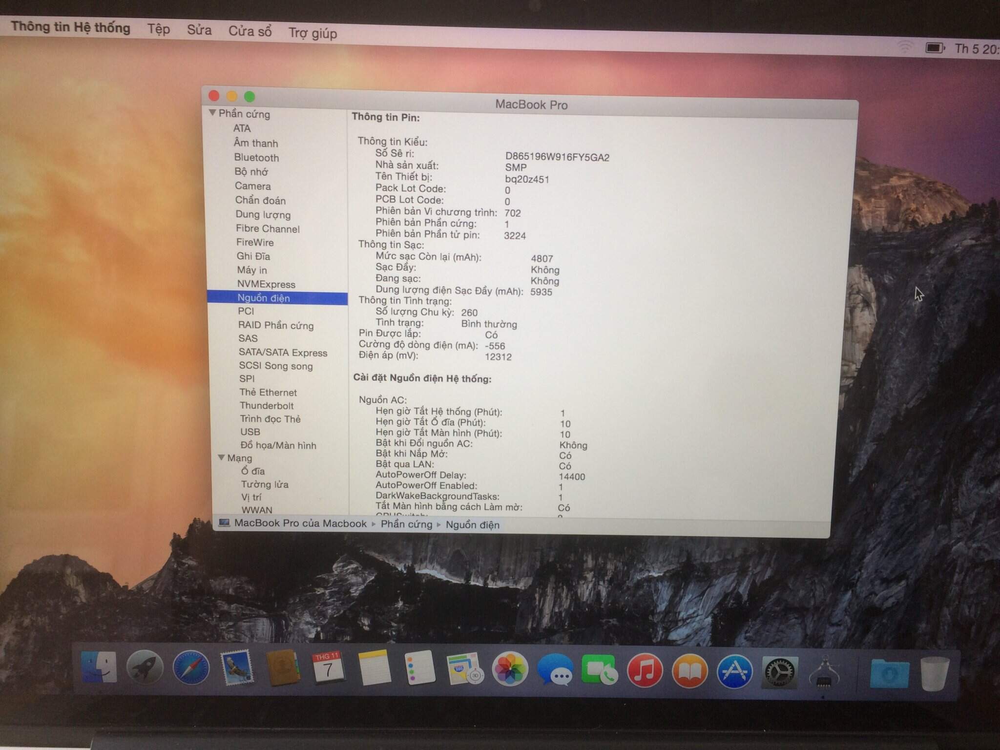Select Bluetooth in hardware list
Viewport: 1000px width, 750px height.
tap(256, 157)
